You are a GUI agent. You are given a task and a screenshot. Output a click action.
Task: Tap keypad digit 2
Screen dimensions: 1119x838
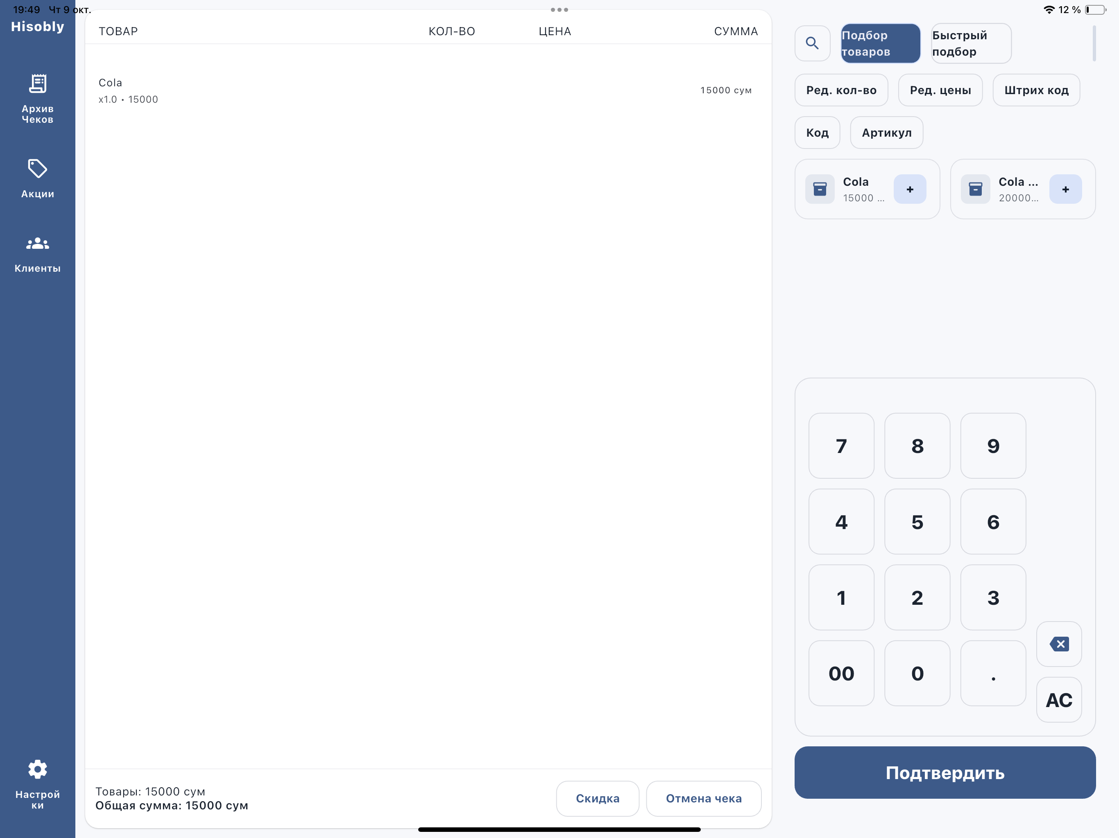(x=917, y=597)
